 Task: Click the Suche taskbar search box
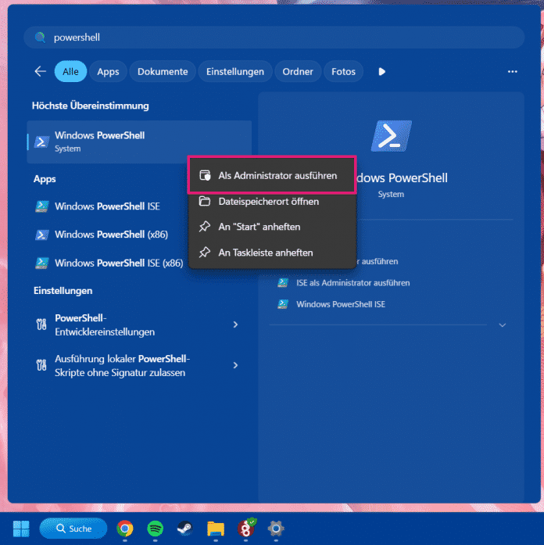(x=73, y=529)
